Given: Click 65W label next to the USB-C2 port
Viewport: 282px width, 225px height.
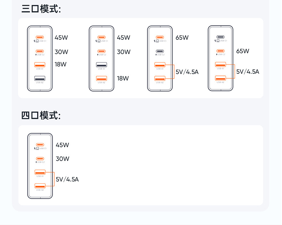Looking at the screenshot, I should click(243, 51).
